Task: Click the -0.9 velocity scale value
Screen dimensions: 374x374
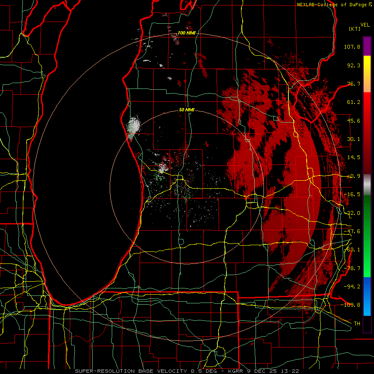Action: pos(354,176)
